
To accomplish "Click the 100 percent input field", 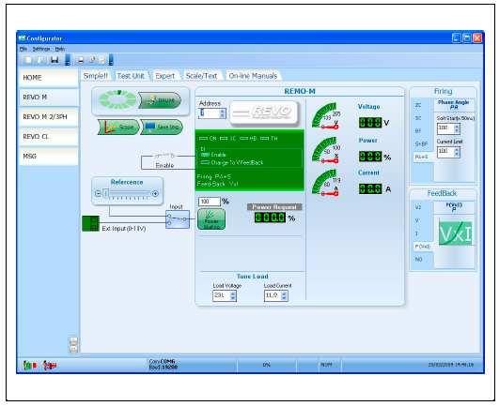I will coord(209,202).
